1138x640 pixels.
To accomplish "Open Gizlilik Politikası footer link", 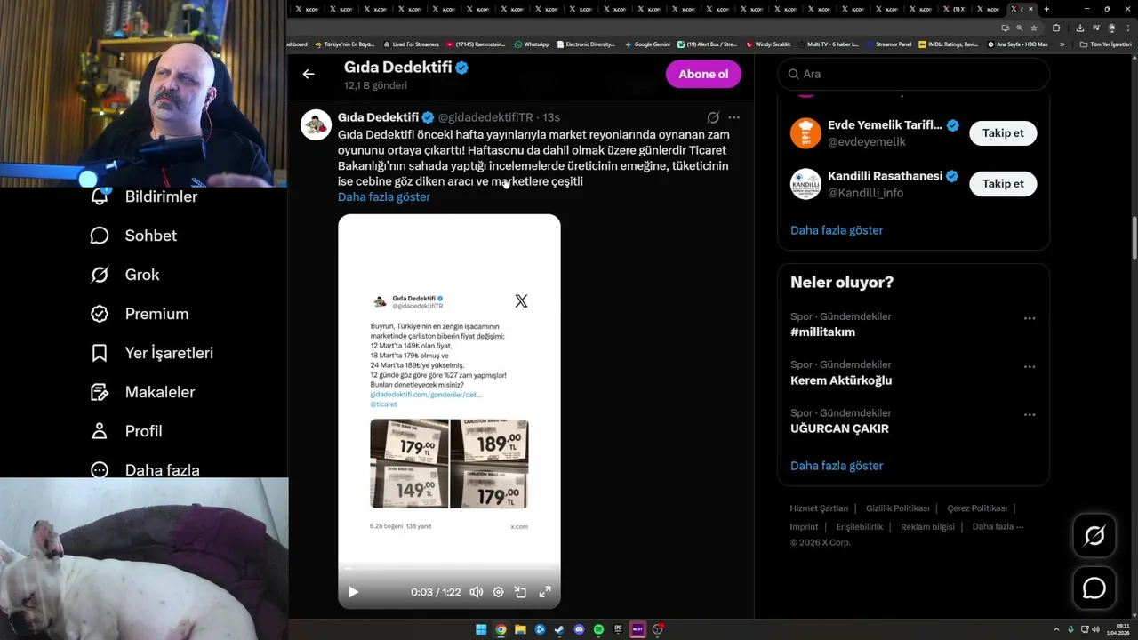I will point(897,508).
